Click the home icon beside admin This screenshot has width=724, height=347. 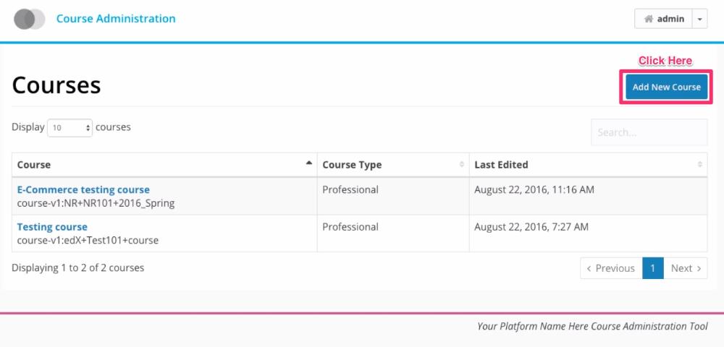(x=649, y=19)
